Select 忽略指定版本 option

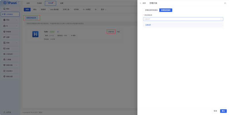(x=166, y=10)
